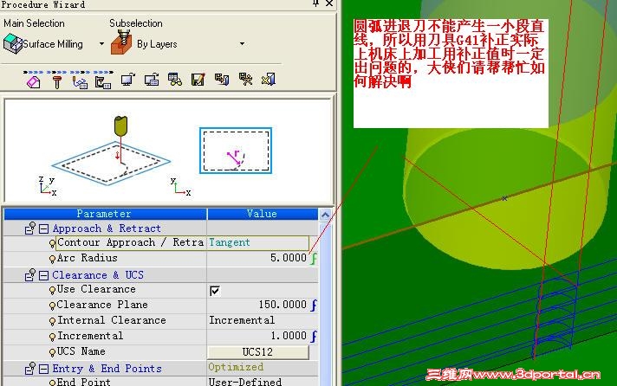This screenshot has height=386, width=617.
Task: Click the monitor preview icon with arrow
Action: click(x=128, y=80)
